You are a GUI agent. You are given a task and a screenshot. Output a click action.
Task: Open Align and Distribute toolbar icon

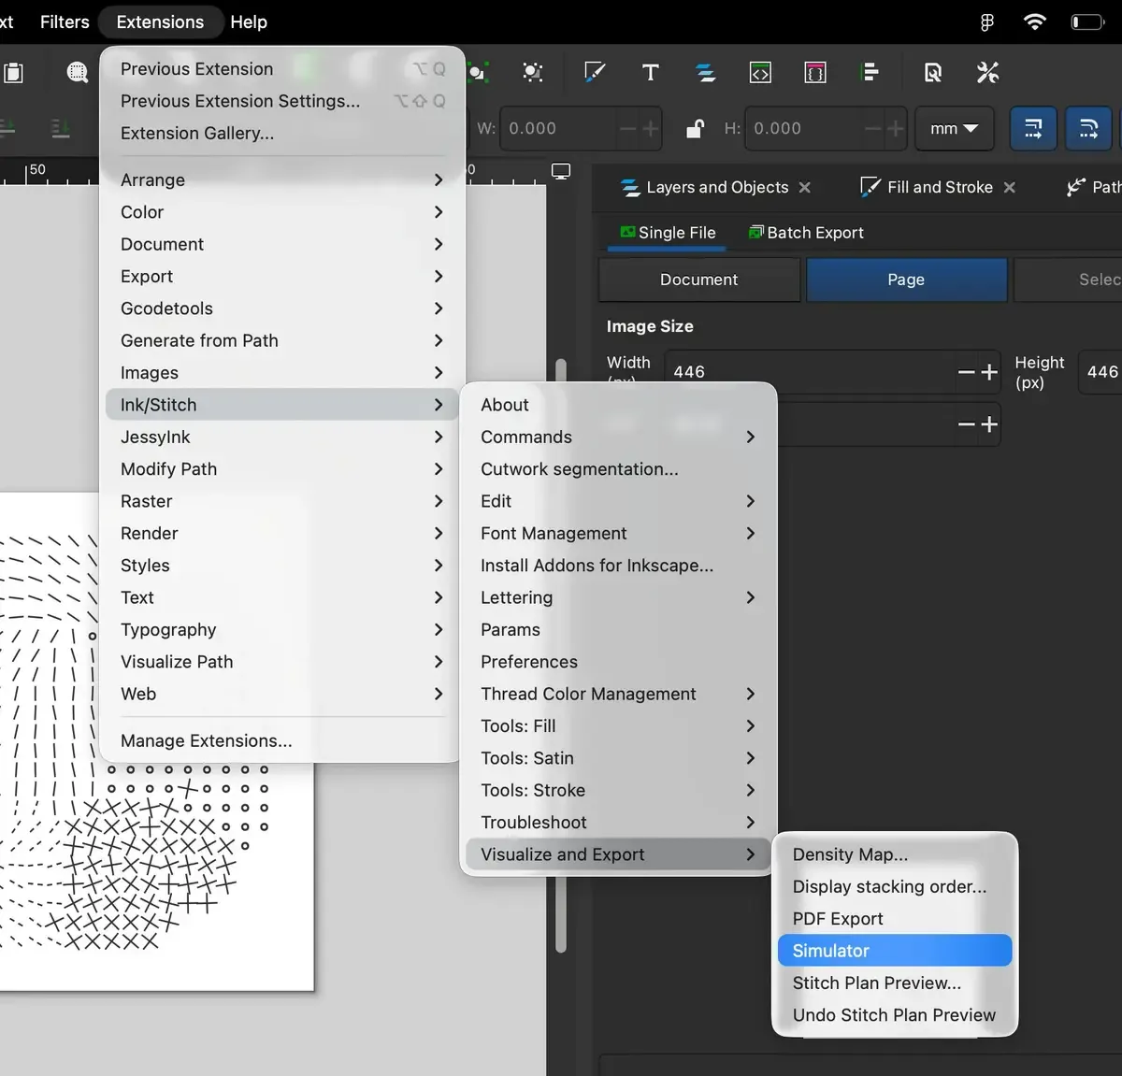pyautogui.click(x=870, y=72)
